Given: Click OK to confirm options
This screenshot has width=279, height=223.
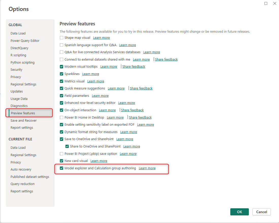Looking at the screenshot, I should point(239,212).
